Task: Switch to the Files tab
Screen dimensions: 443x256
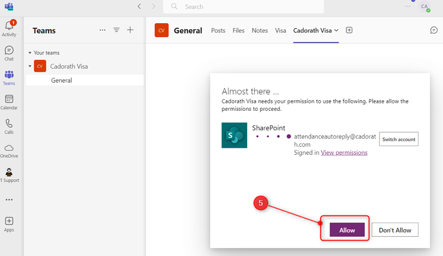Action: [x=239, y=30]
